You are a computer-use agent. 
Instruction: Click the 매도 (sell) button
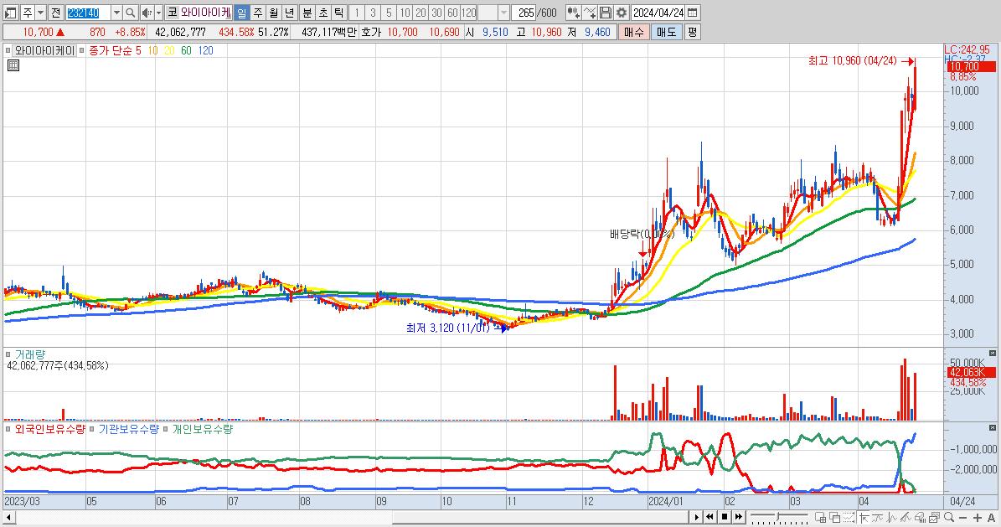tap(666, 32)
